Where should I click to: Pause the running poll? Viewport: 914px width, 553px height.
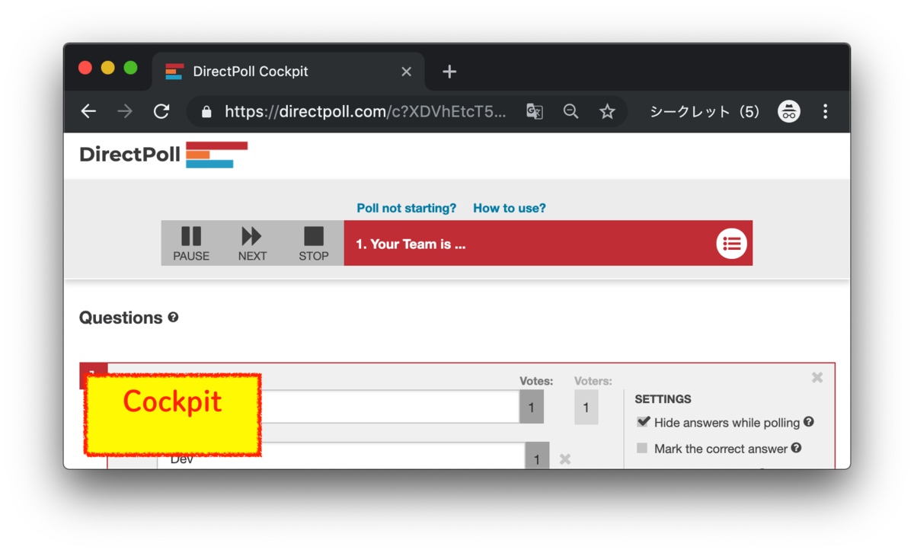coord(191,244)
